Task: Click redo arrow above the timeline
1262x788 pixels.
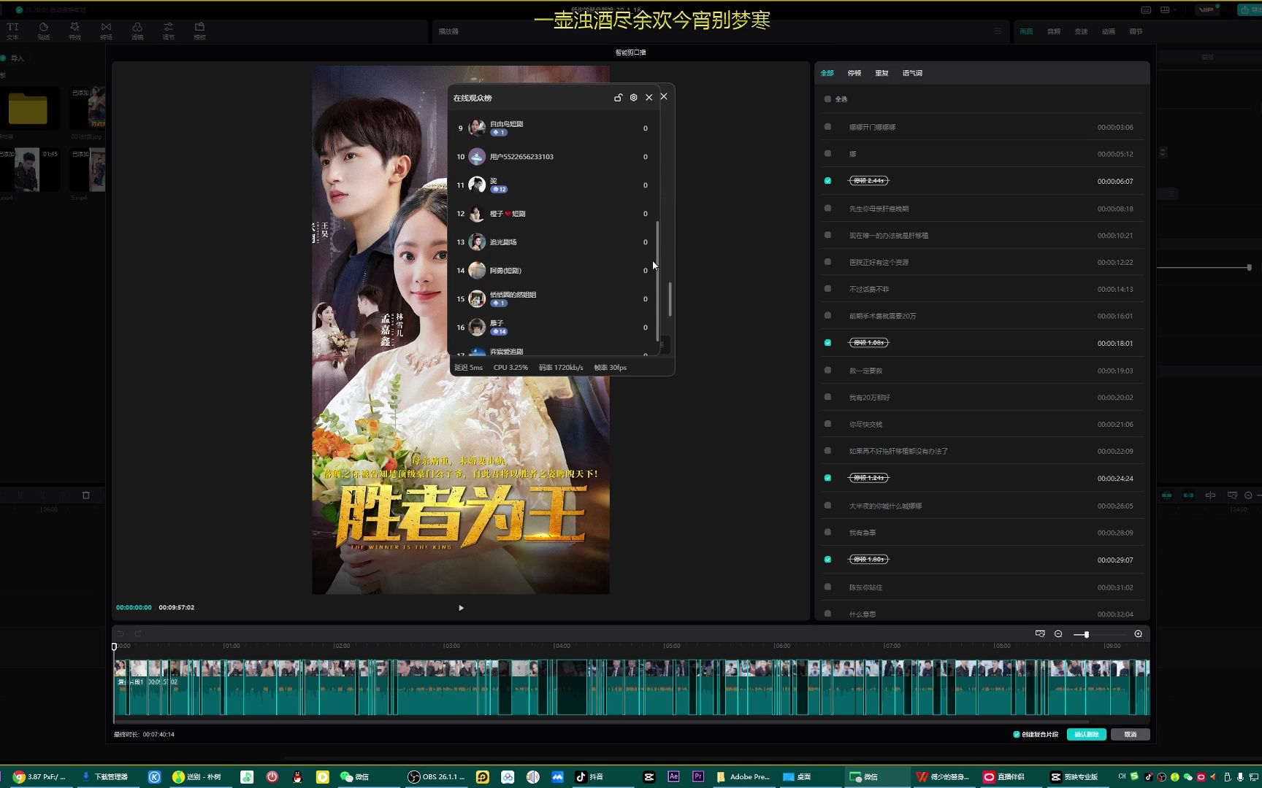Action: [x=138, y=633]
